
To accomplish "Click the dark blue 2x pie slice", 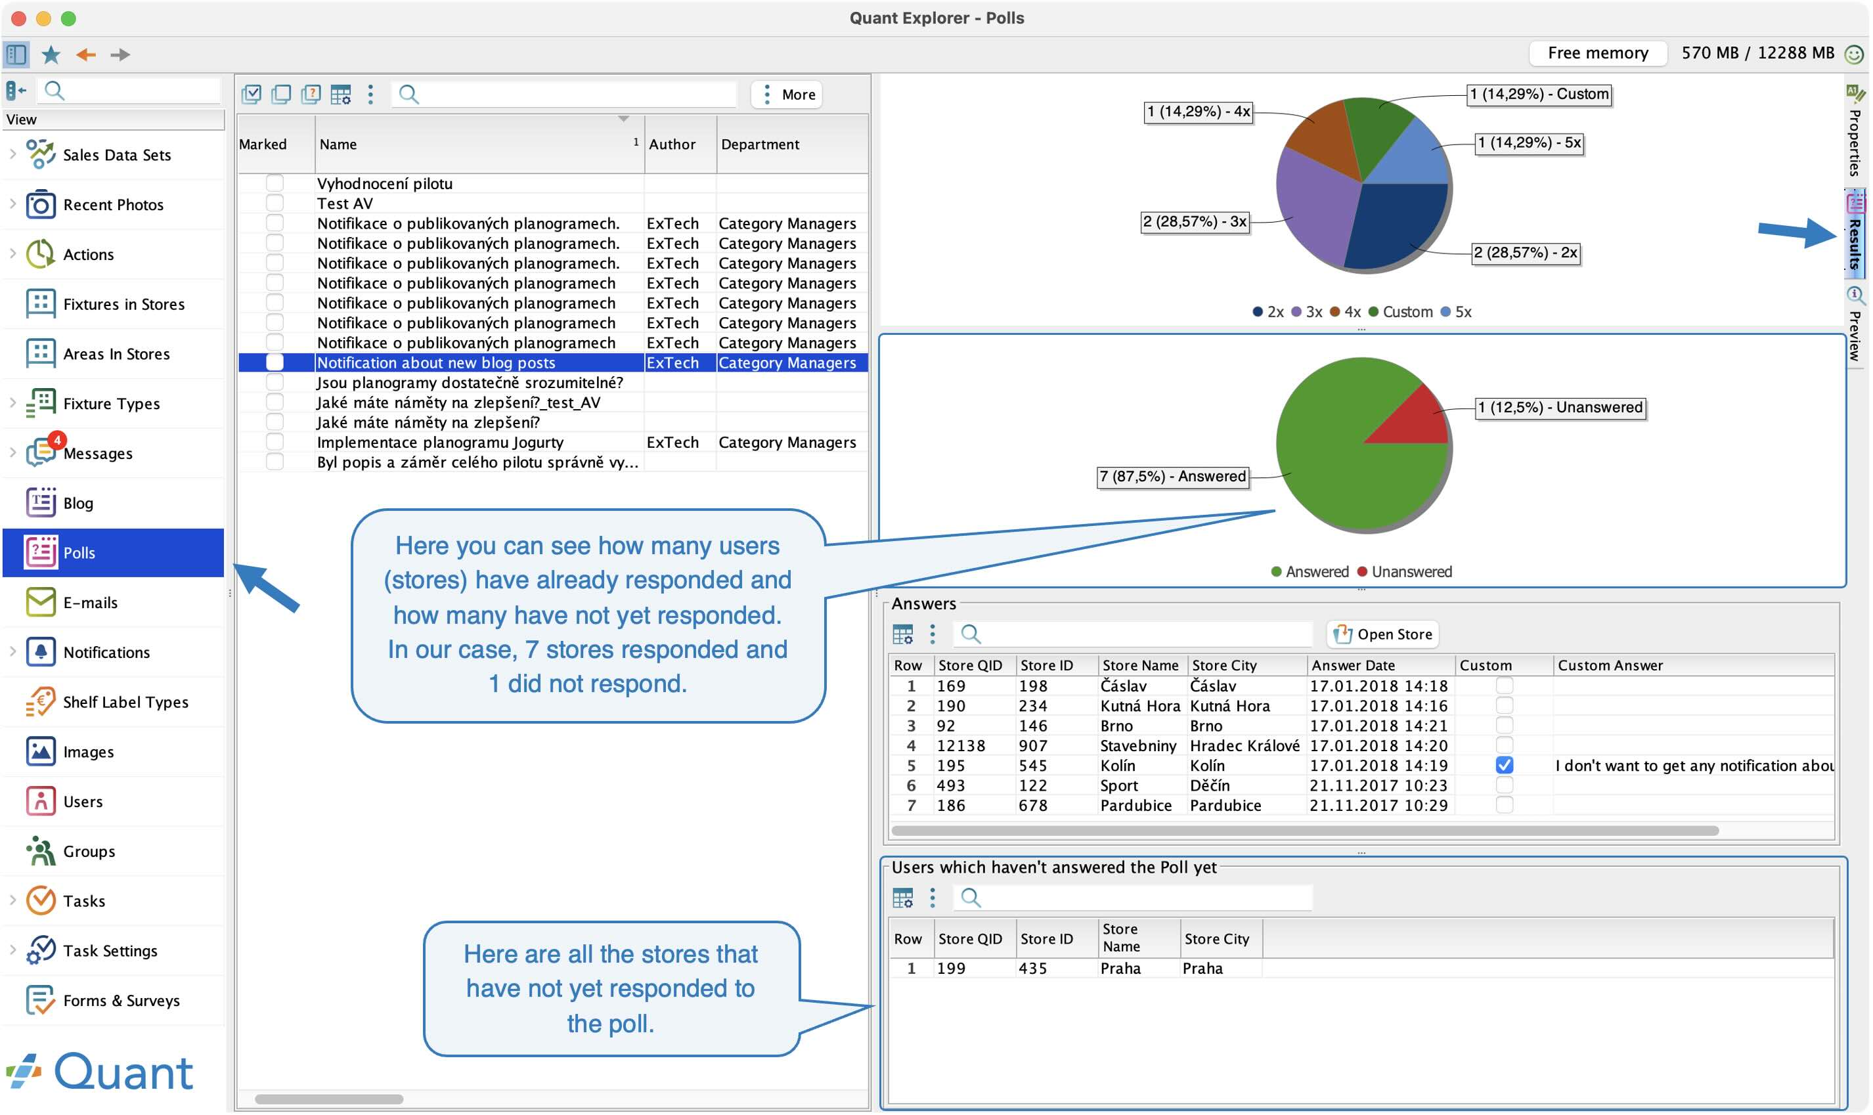I will pos(1399,225).
